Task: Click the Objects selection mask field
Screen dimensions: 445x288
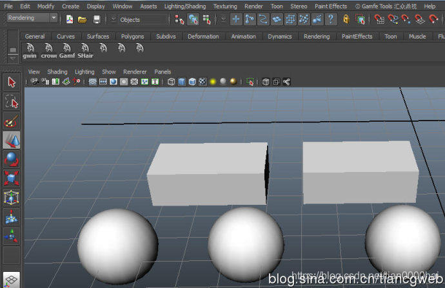Action: [143, 19]
